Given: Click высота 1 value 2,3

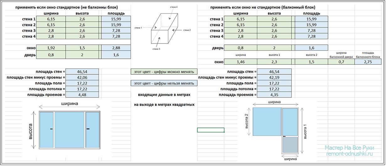Looking at the screenshot, I should coord(274,62).
